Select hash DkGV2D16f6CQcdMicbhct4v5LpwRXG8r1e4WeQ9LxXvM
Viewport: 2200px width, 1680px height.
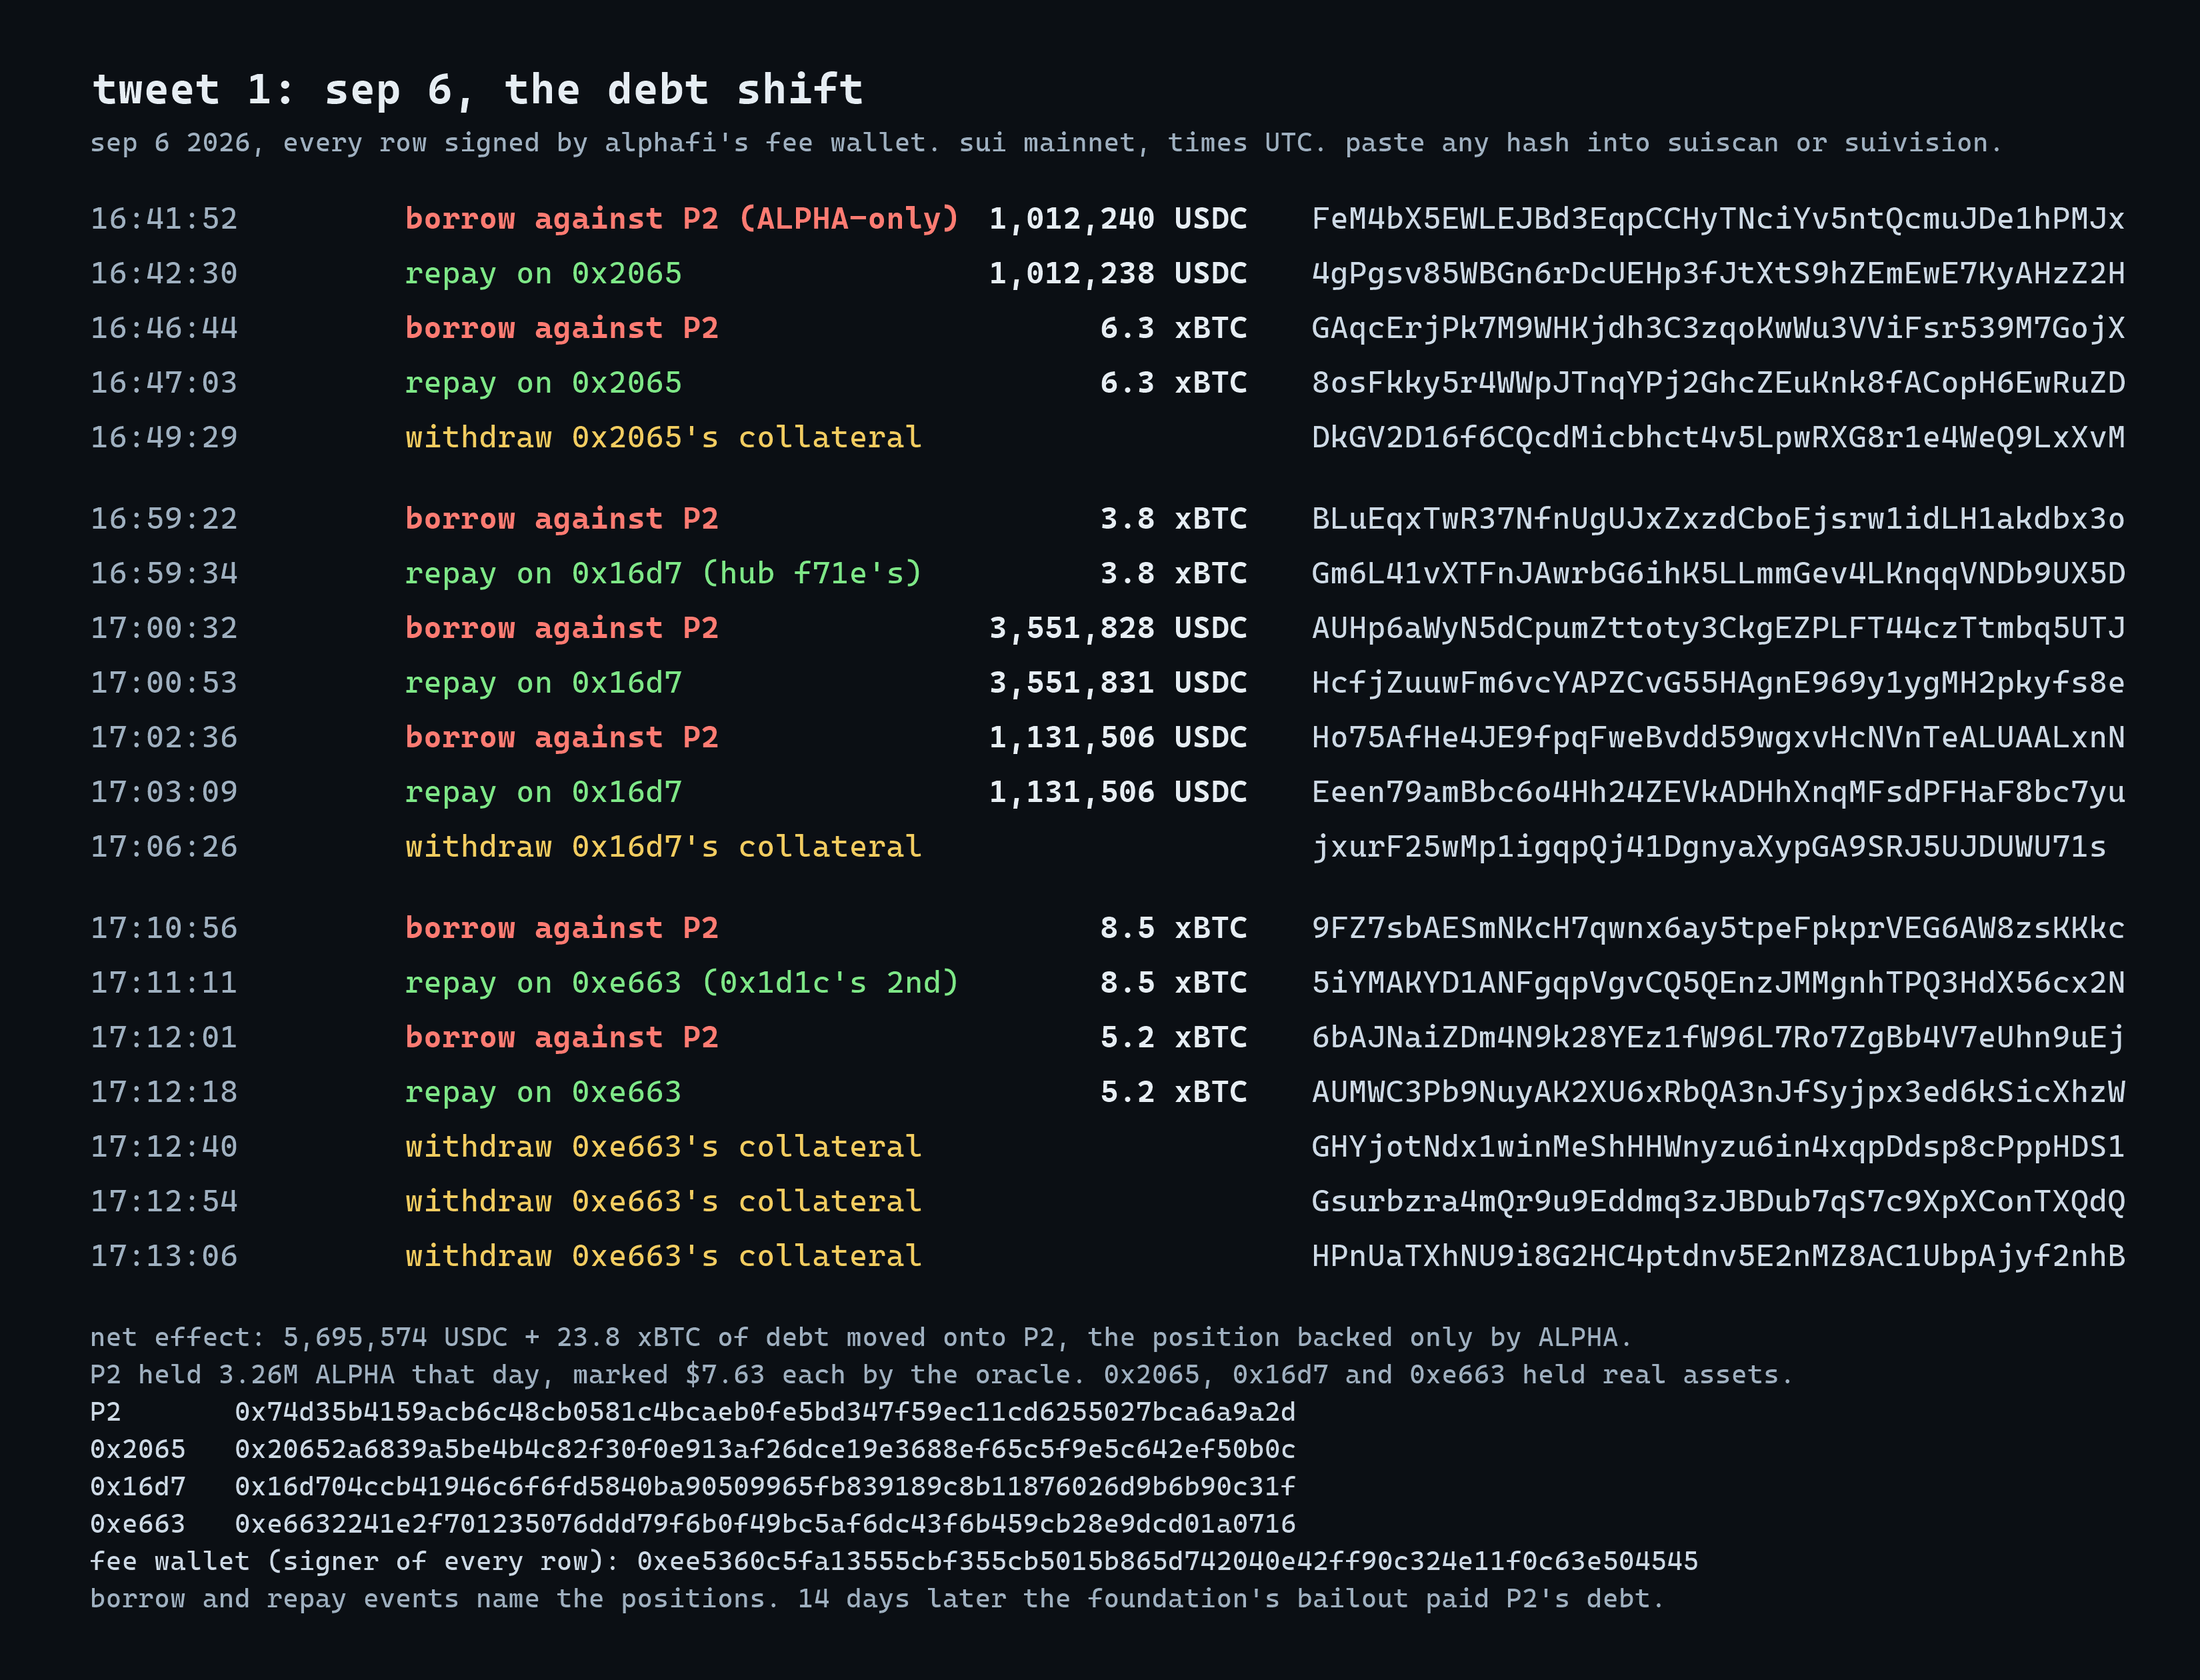pyautogui.click(x=1718, y=437)
